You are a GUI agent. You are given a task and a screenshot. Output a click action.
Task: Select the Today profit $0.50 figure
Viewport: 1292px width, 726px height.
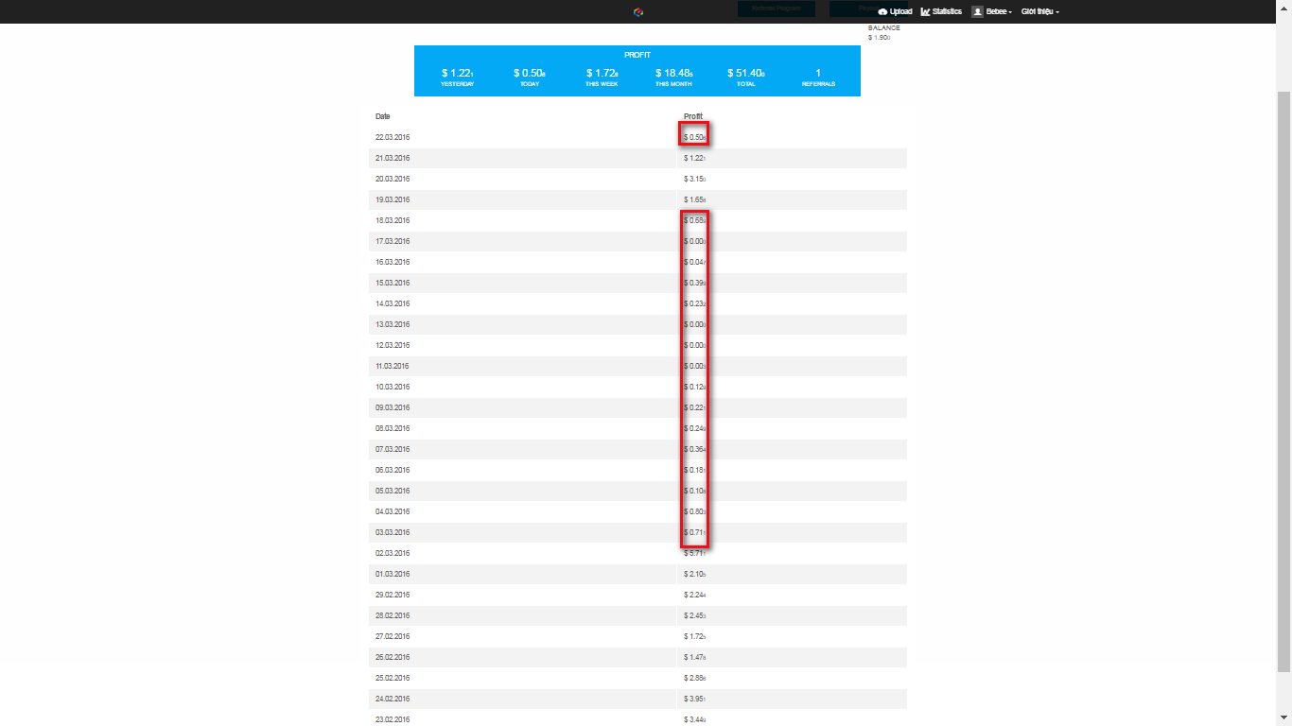pos(529,74)
